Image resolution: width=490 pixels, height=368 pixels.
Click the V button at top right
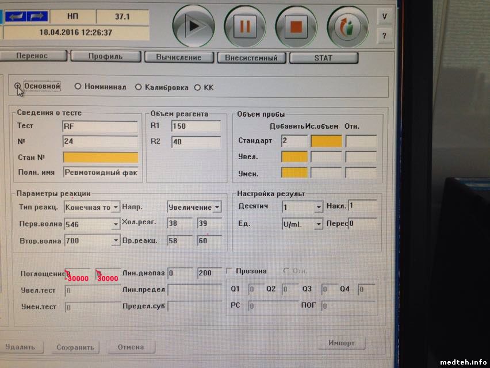pos(384,17)
